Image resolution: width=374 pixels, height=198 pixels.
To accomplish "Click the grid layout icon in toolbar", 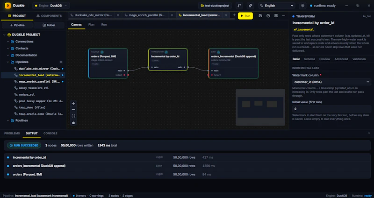I will pyautogui.click(x=276, y=16).
